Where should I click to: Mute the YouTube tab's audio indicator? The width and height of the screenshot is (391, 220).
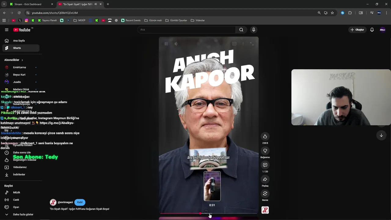pos(96,4)
